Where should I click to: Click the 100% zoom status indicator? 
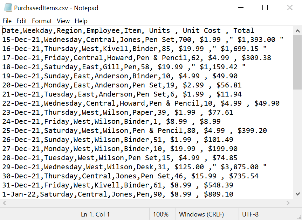pos(160,214)
